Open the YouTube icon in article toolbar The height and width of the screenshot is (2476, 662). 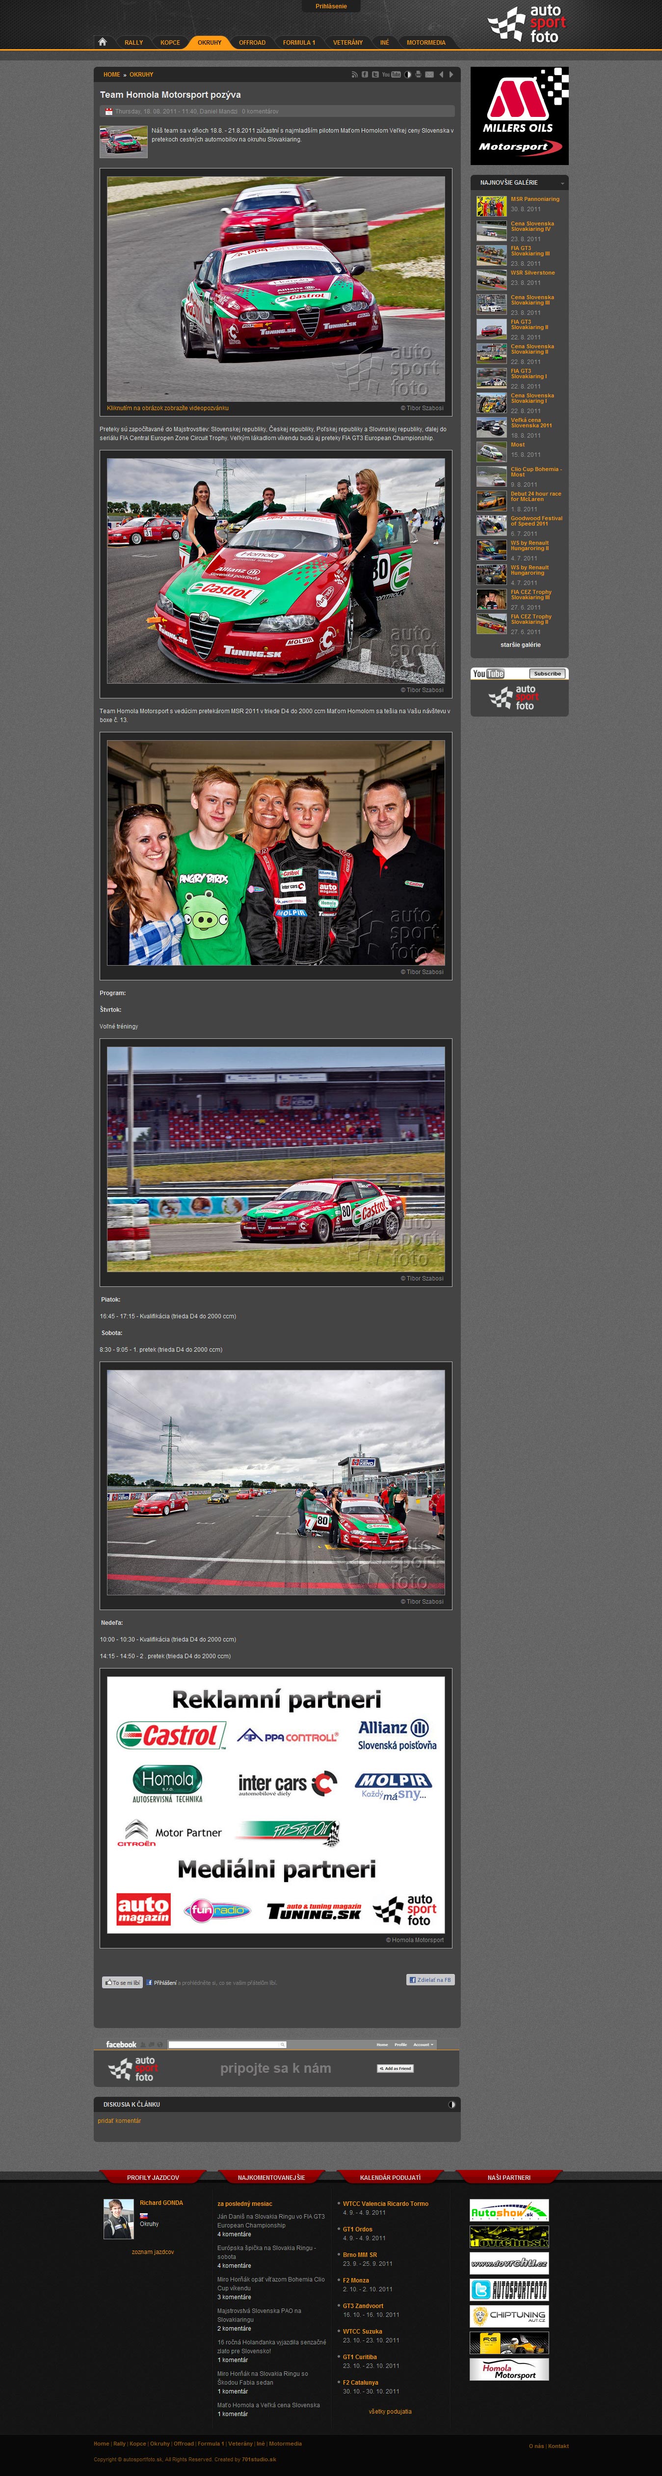click(x=391, y=74)
